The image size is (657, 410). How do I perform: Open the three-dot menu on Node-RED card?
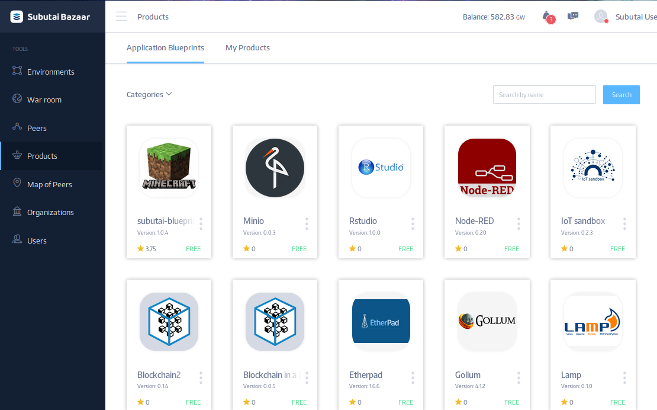[518, 223]
